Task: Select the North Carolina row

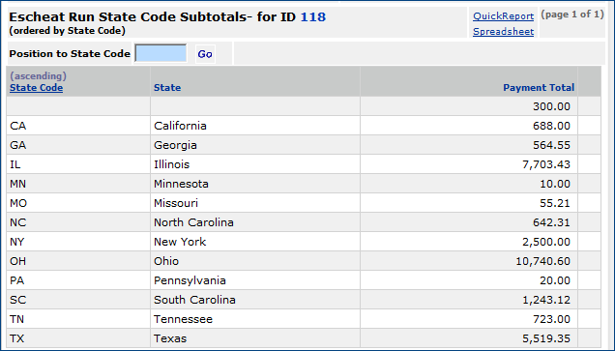Action: click(x=304, y=222)
